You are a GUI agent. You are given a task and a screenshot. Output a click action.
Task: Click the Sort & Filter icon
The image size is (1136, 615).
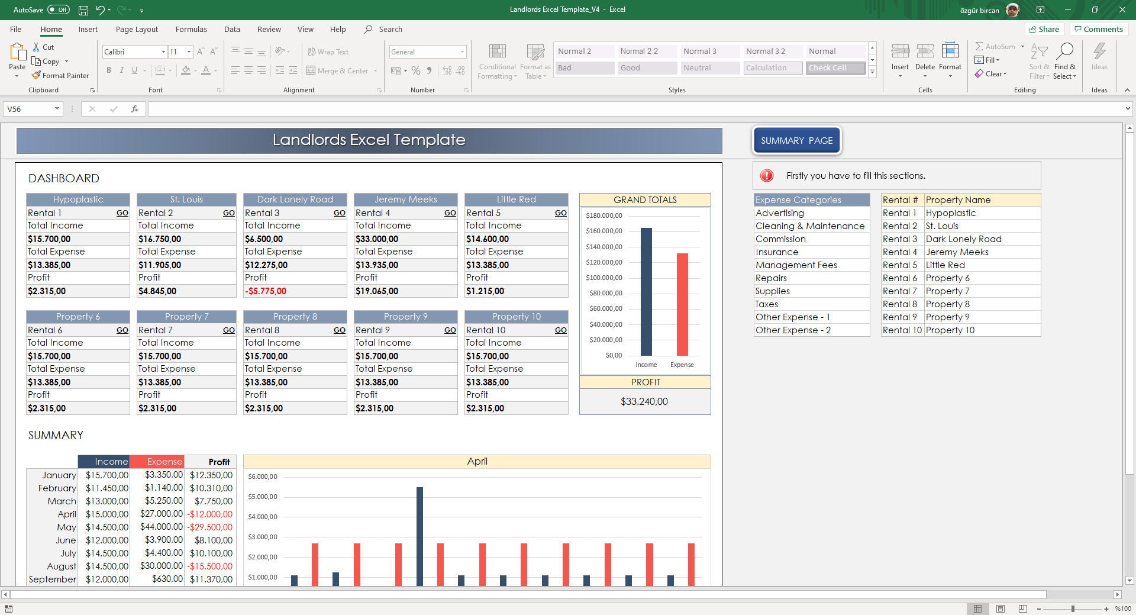point(1039,52)
